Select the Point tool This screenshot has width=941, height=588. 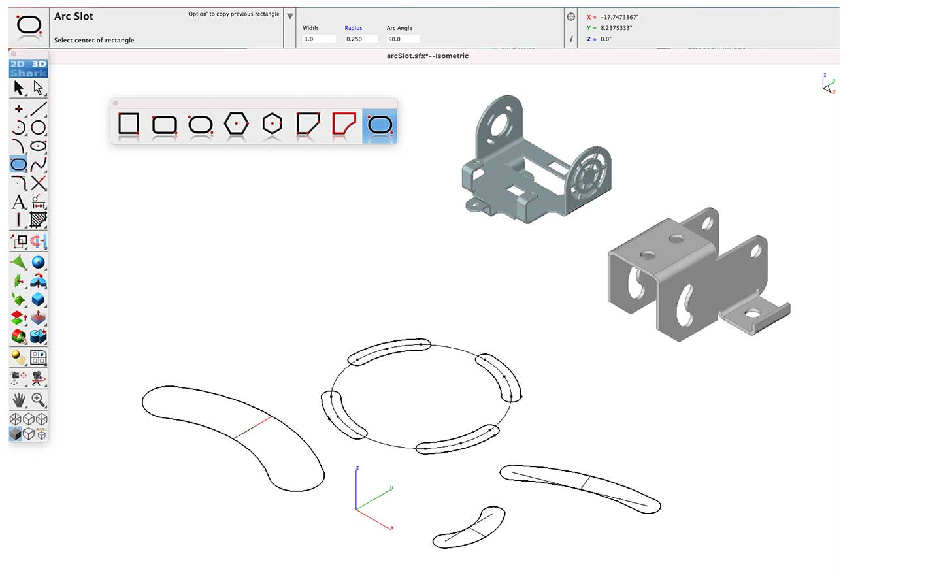pyautogui.click(x=18, y=107)
